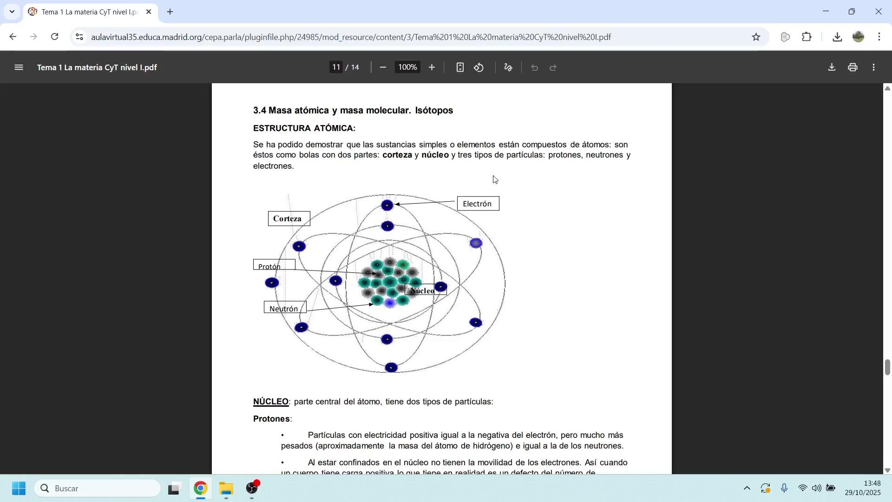Click the vertical scrollbar thumb
This screenshot has width=892, height=502.
pyautogui.click(x=887, y=367)
